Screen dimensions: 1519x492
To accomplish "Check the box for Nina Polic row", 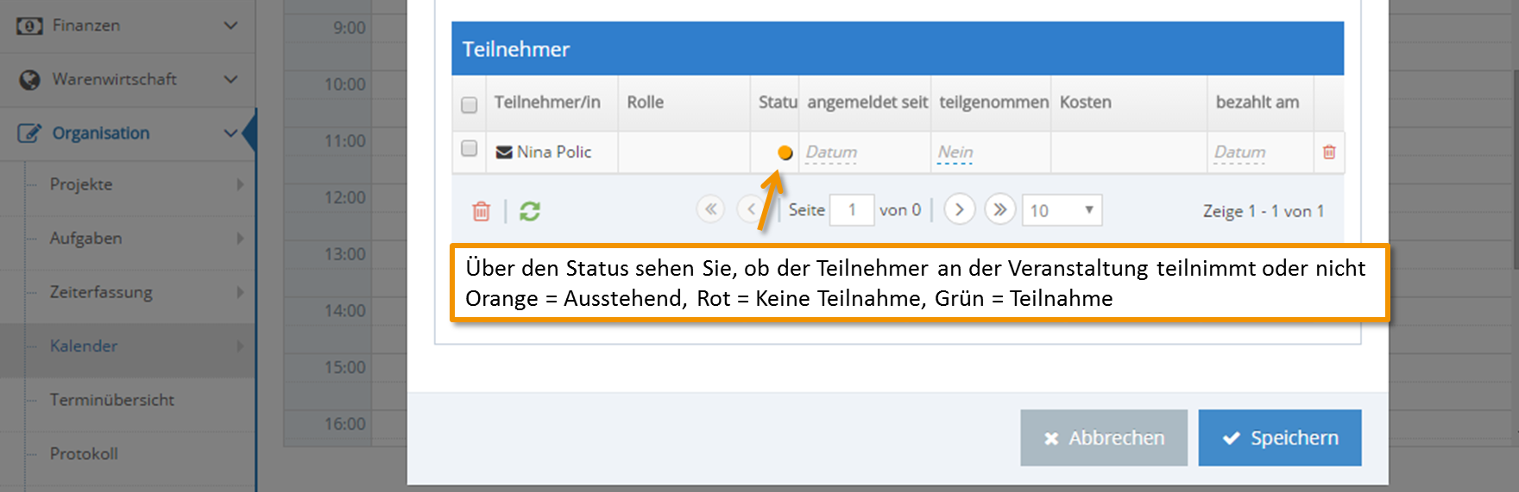I will click(470, 148).
